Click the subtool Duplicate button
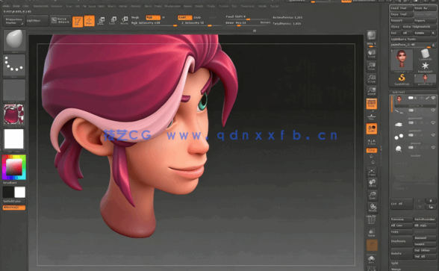Viewport: 439px width, 271px height. (x=402, y=240)
